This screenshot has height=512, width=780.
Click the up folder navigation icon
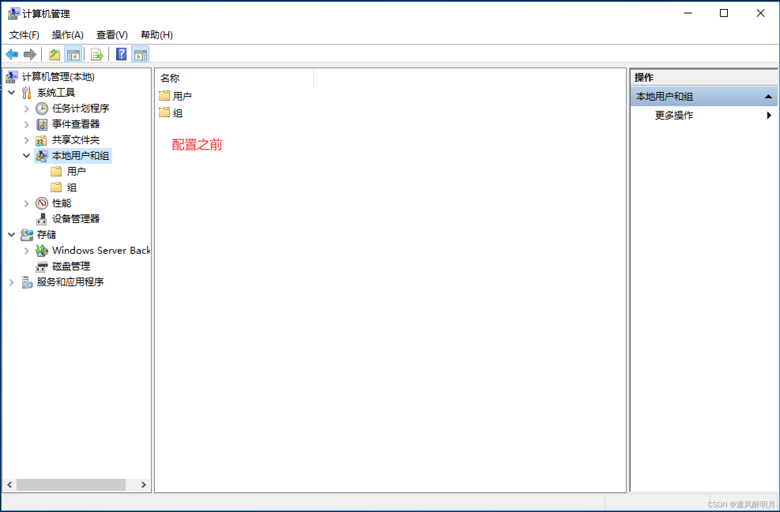[54, 54]
